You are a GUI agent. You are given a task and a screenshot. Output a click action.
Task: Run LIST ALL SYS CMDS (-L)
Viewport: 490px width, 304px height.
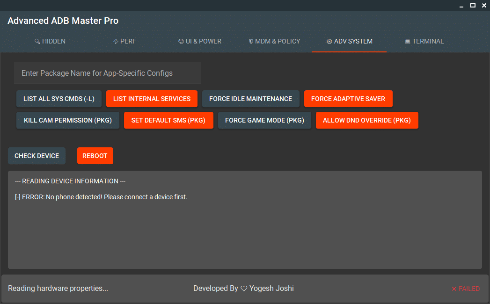click(59, 99)
